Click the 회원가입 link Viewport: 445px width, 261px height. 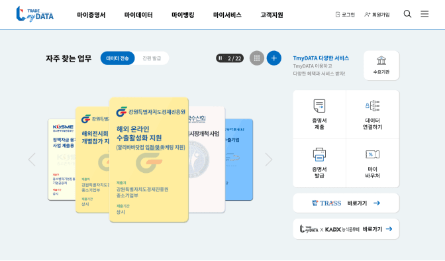tap(377, 15)
